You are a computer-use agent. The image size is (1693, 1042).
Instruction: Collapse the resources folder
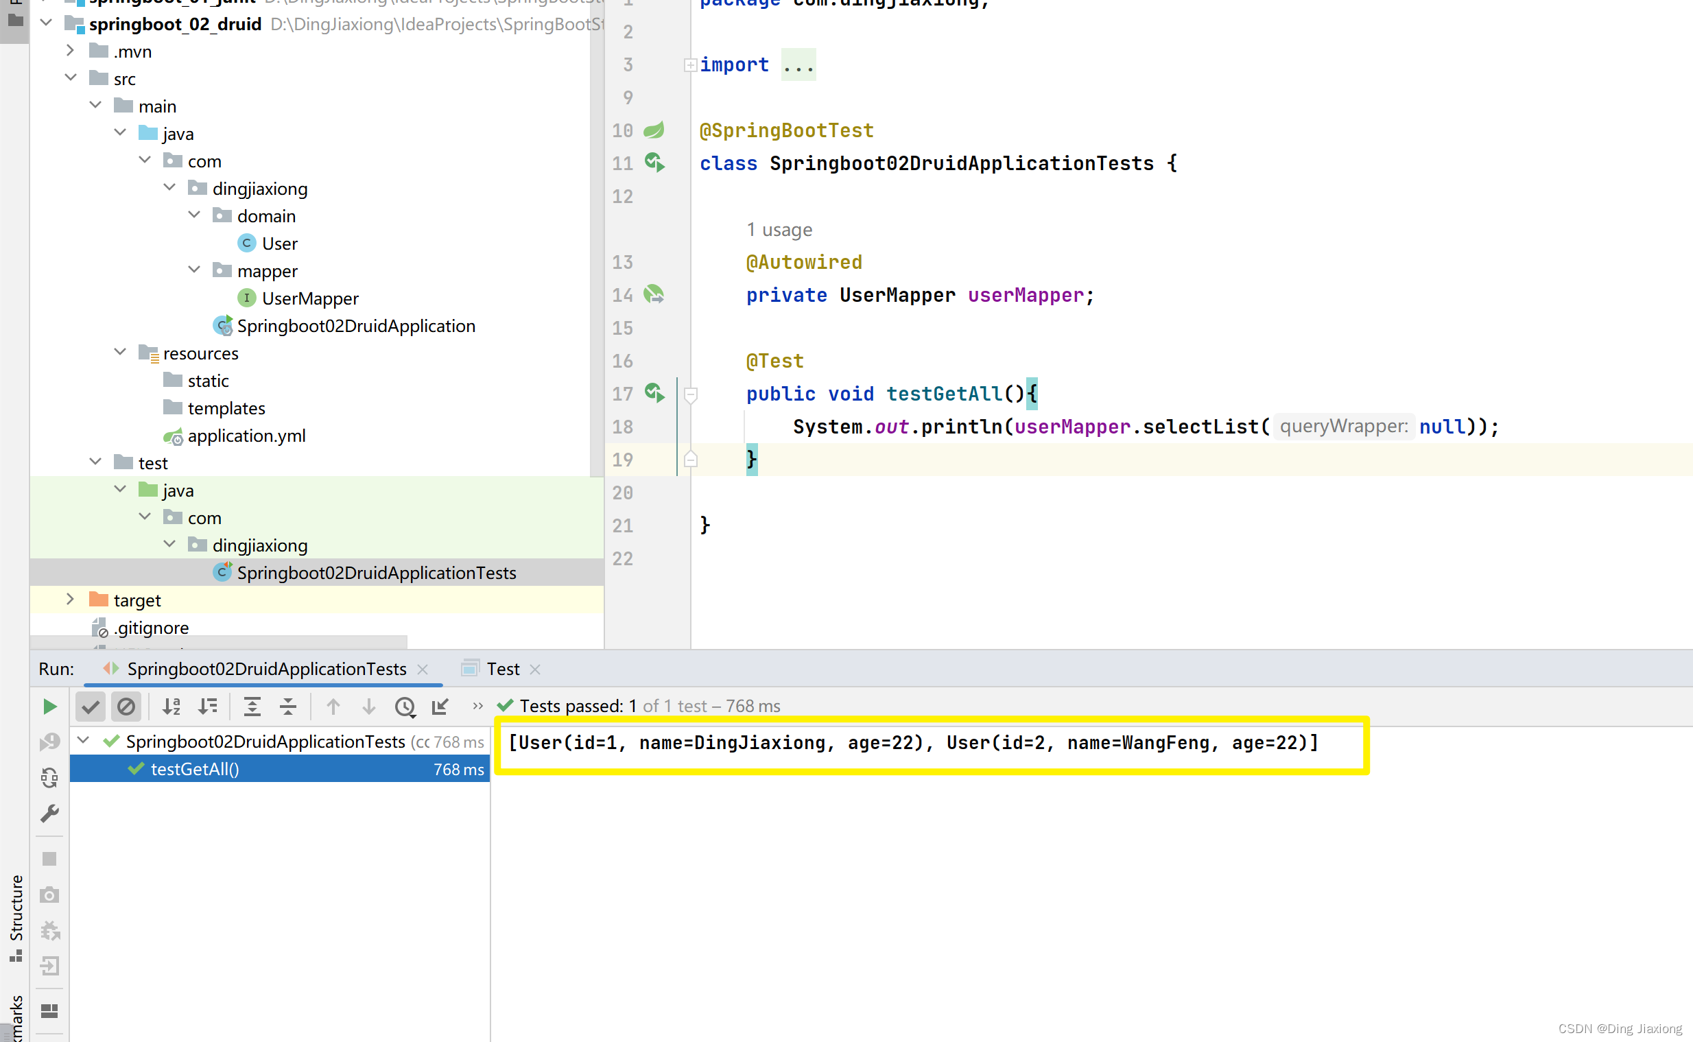pos(120,352)
